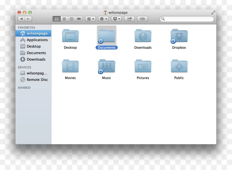This screenshot has height=170, width=232.
Task: Click the Documents folder name label
Action: (106, 48)
